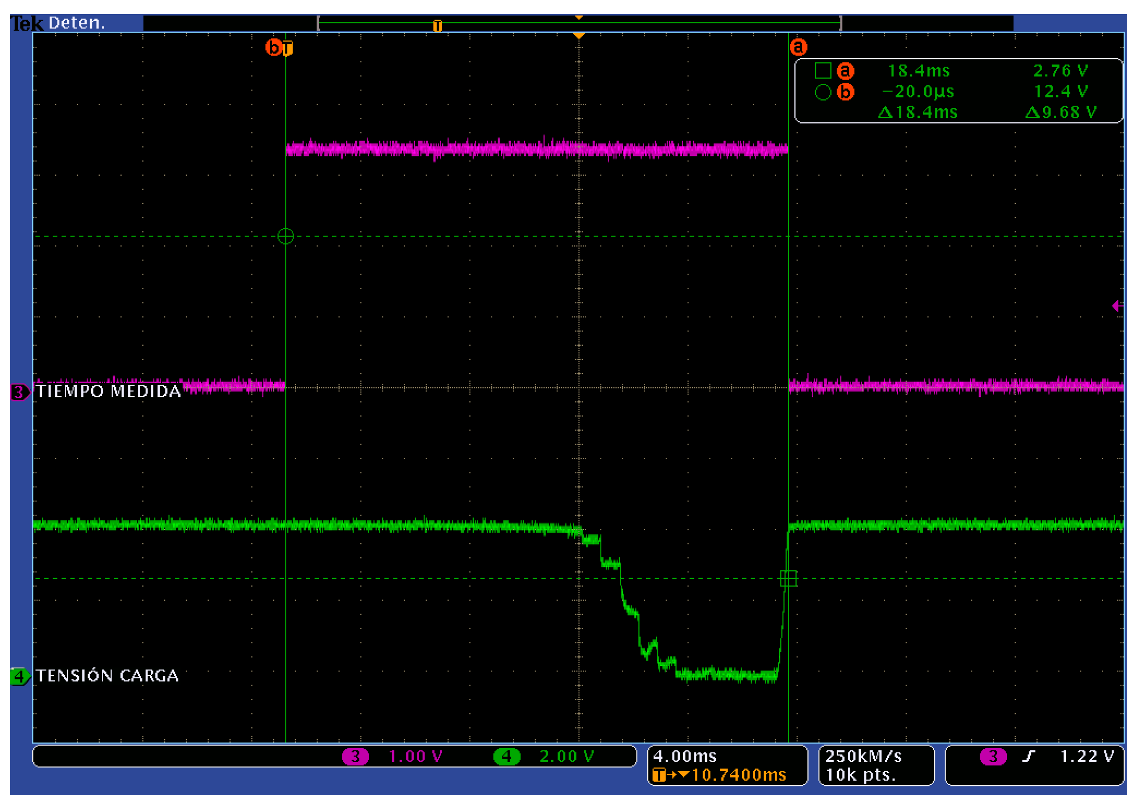Click the Deten. acquisition status label
This screenshot has height=804, width=1137.
tap(77, 23)
